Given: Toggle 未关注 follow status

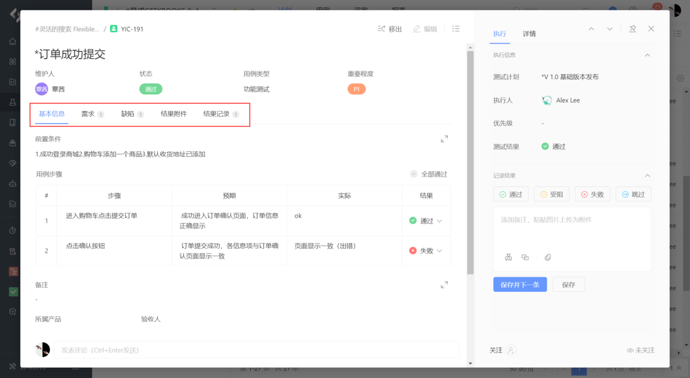Looking at the screenshot, I should (x=641, y=350).
